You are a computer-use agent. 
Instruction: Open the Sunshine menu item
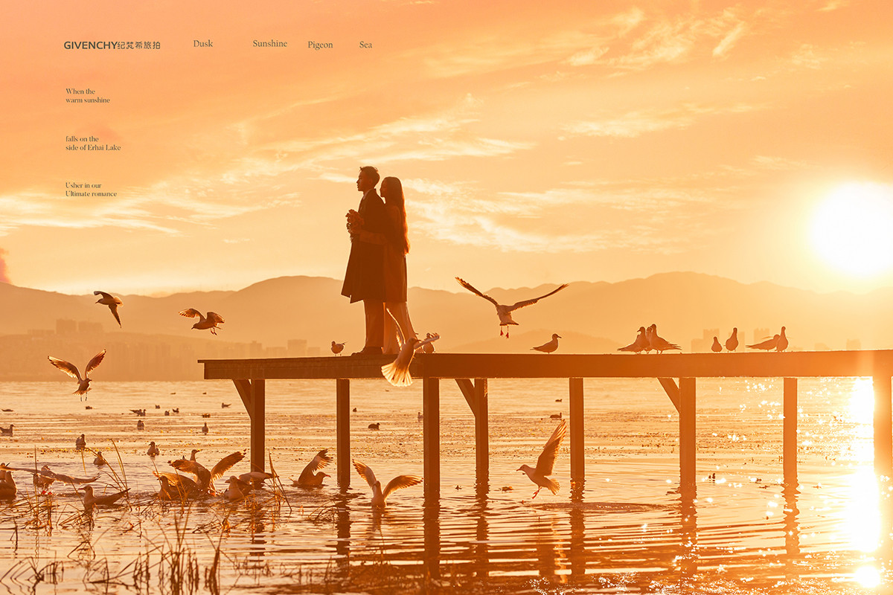point(269,44)
